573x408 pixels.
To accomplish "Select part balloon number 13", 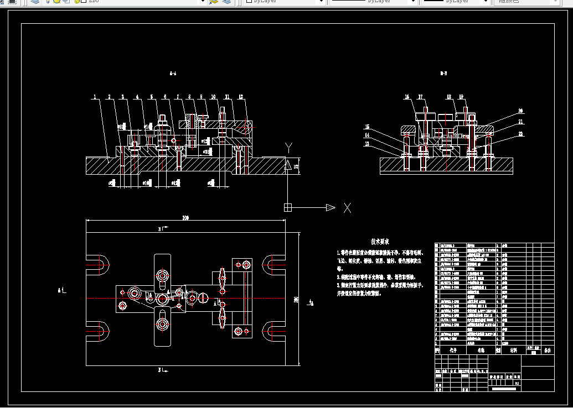I will pos(367,144).
